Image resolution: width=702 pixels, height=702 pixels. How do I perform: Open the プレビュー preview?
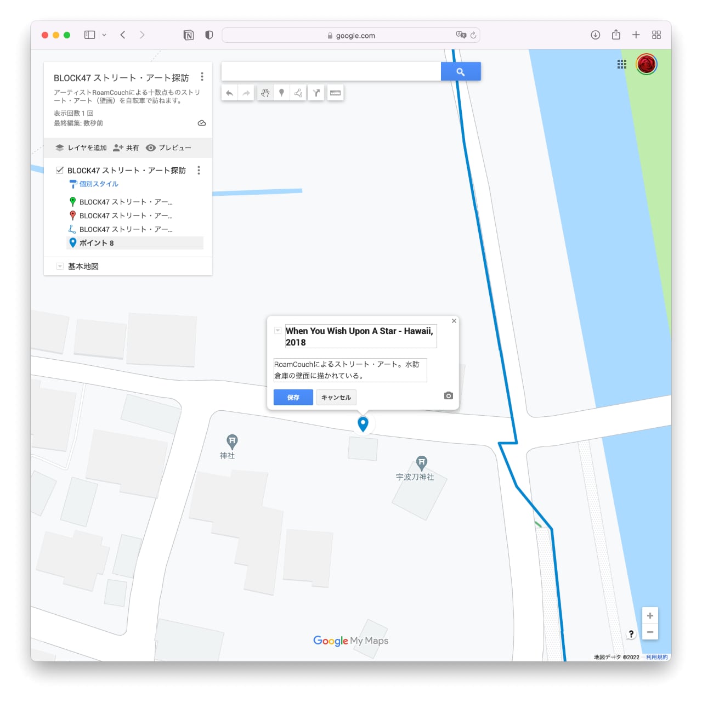[169, 148]
